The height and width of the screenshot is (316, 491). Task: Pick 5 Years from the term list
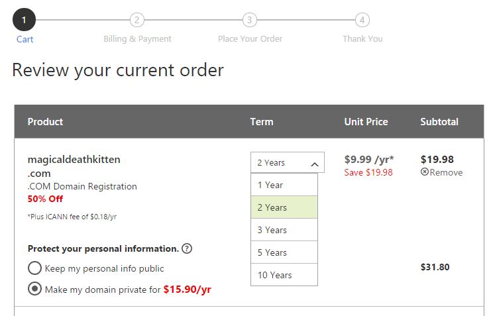[284, 252]
